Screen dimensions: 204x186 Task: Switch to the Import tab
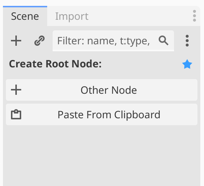(x=72, y=16)
